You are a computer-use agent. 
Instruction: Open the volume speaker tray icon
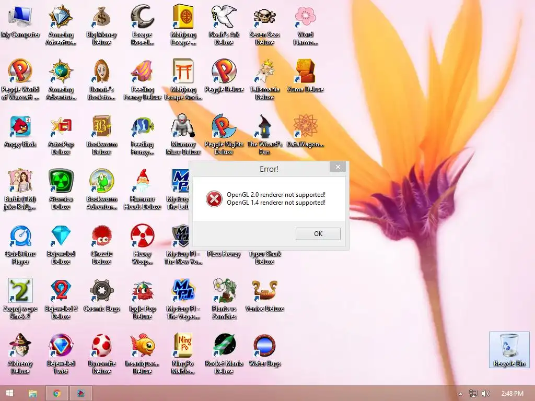click(x=486, y=394)
